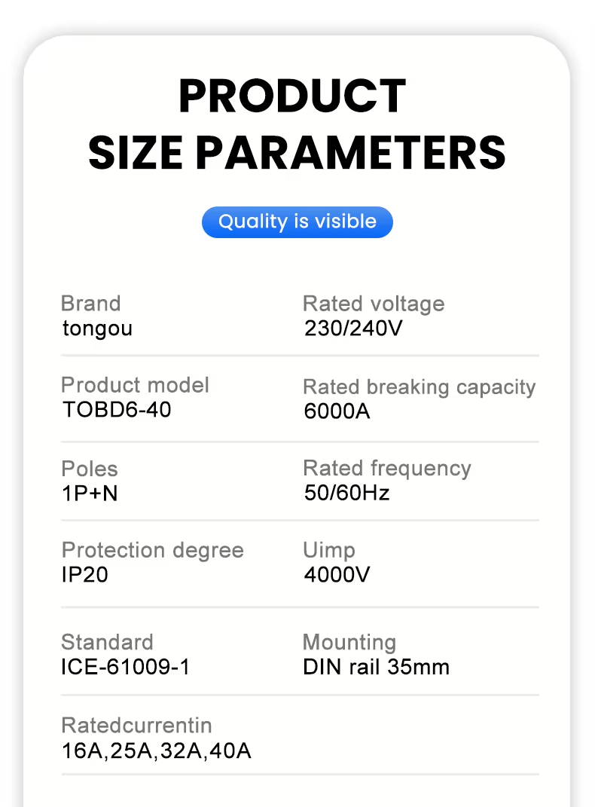The height and width of the screenshot is (807, 595).
Task: Click the Product model label
Action: point(135,385)
